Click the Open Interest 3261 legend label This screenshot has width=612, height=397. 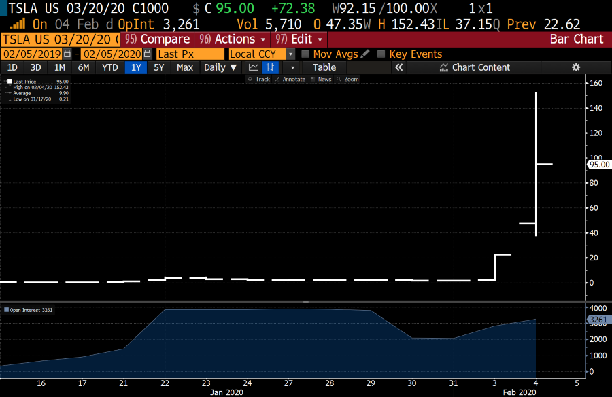coord(31,310)
